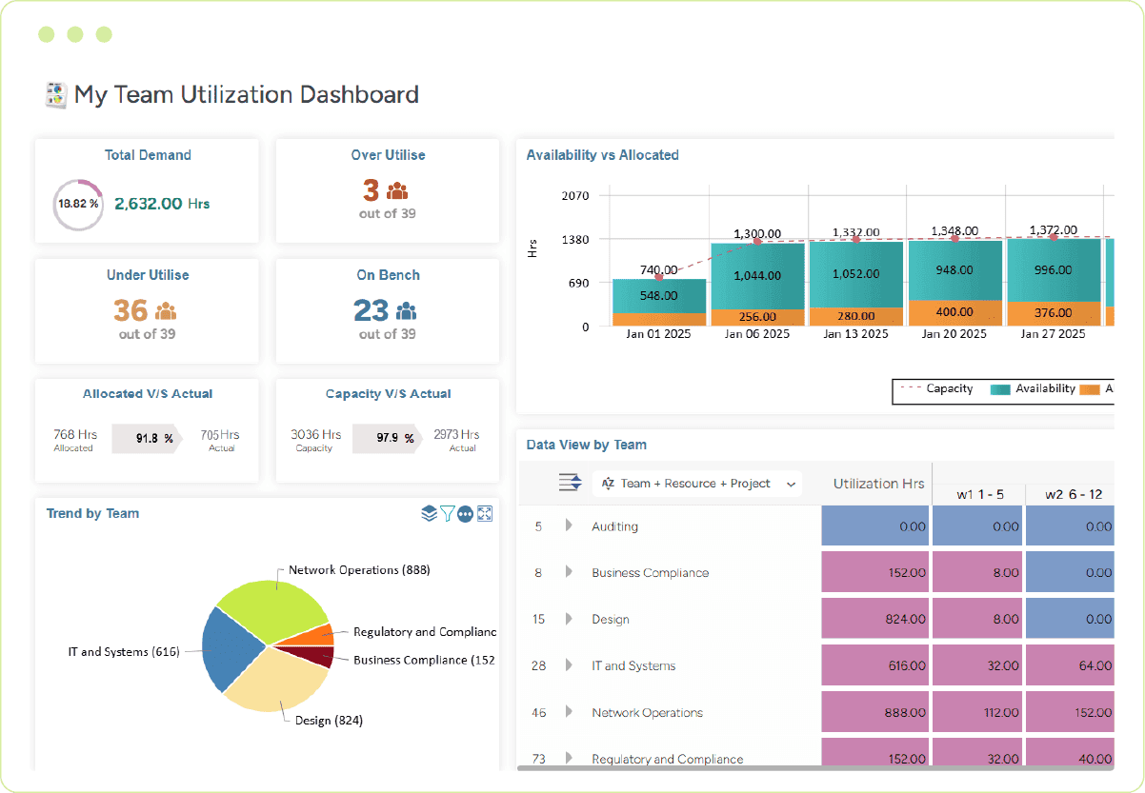Toggle the orange Allocated legend entry
This screenshot has height=793, width=1145.
[x=1091, y=388]
